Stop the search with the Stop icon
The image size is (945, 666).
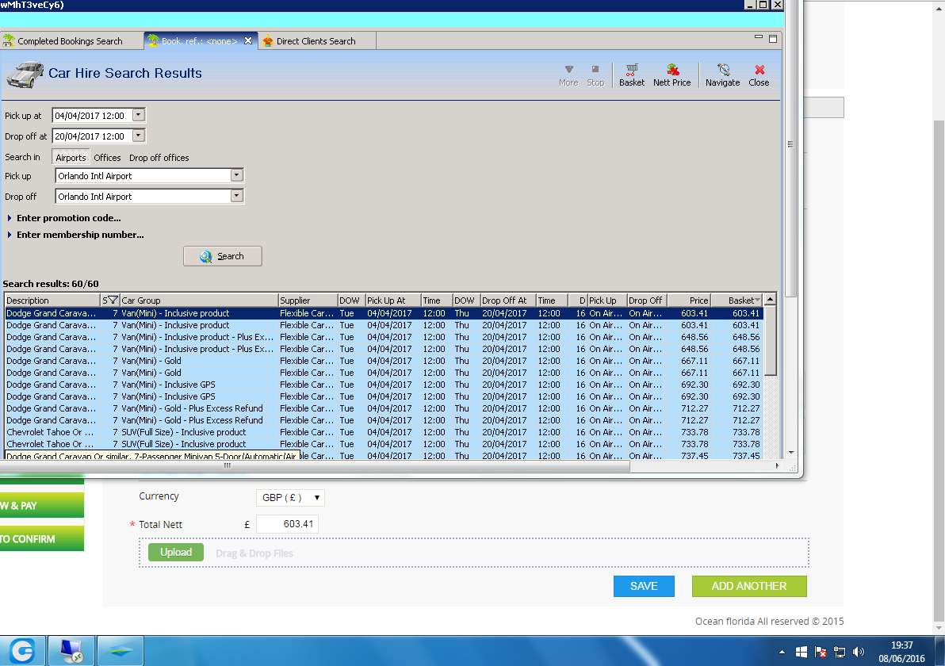[595, 75]
